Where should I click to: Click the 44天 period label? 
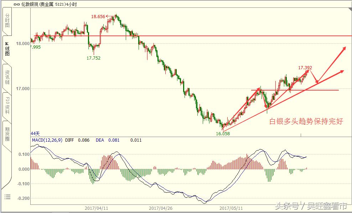pyautogui.click(x=35, y=133)
